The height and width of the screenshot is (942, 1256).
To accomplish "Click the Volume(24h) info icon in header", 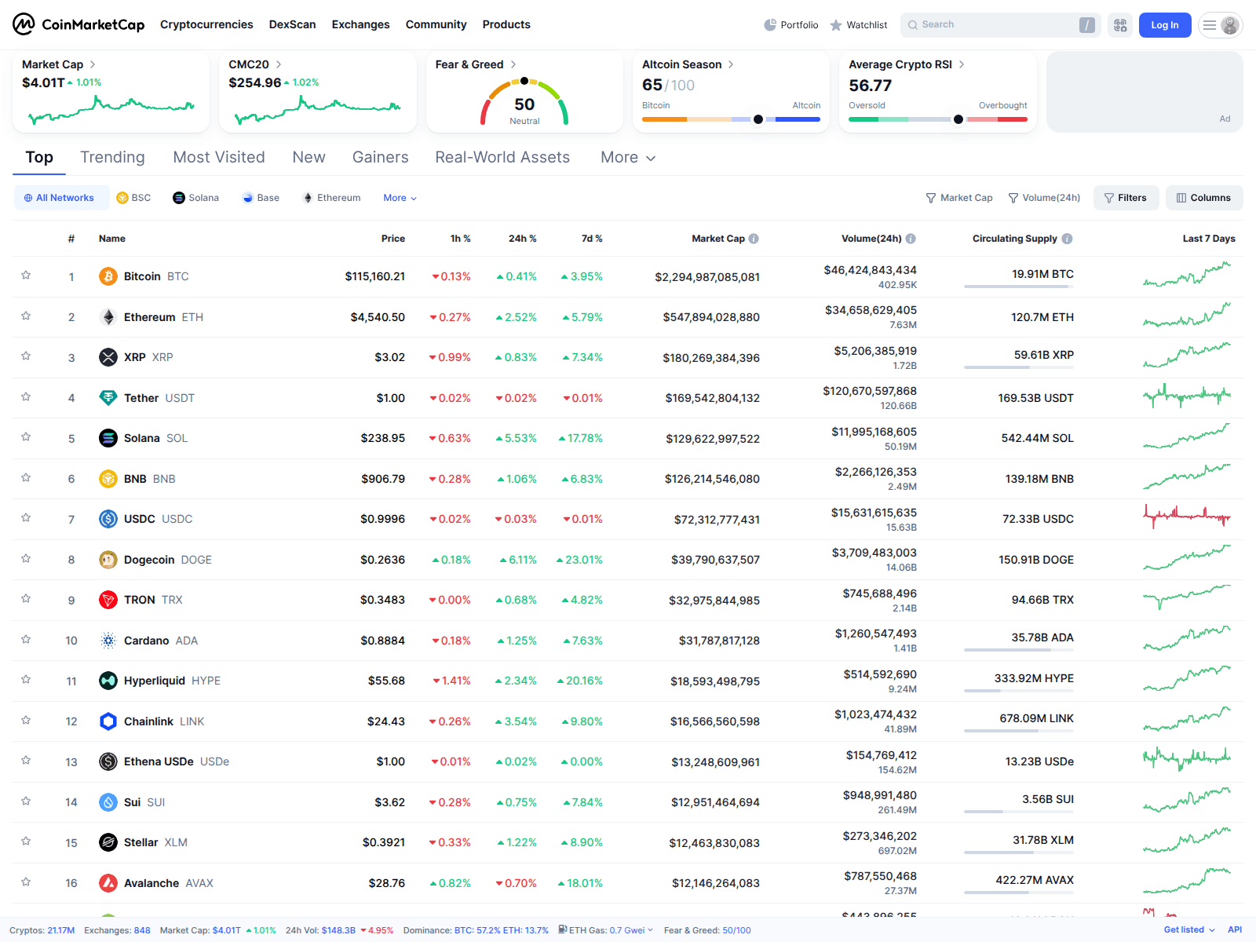I will 911,239.
